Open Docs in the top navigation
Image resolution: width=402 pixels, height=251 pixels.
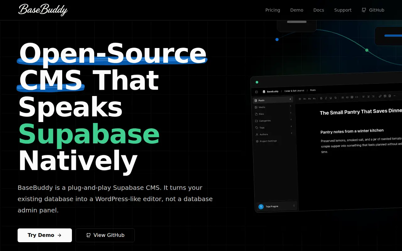[x=319, y=10]
